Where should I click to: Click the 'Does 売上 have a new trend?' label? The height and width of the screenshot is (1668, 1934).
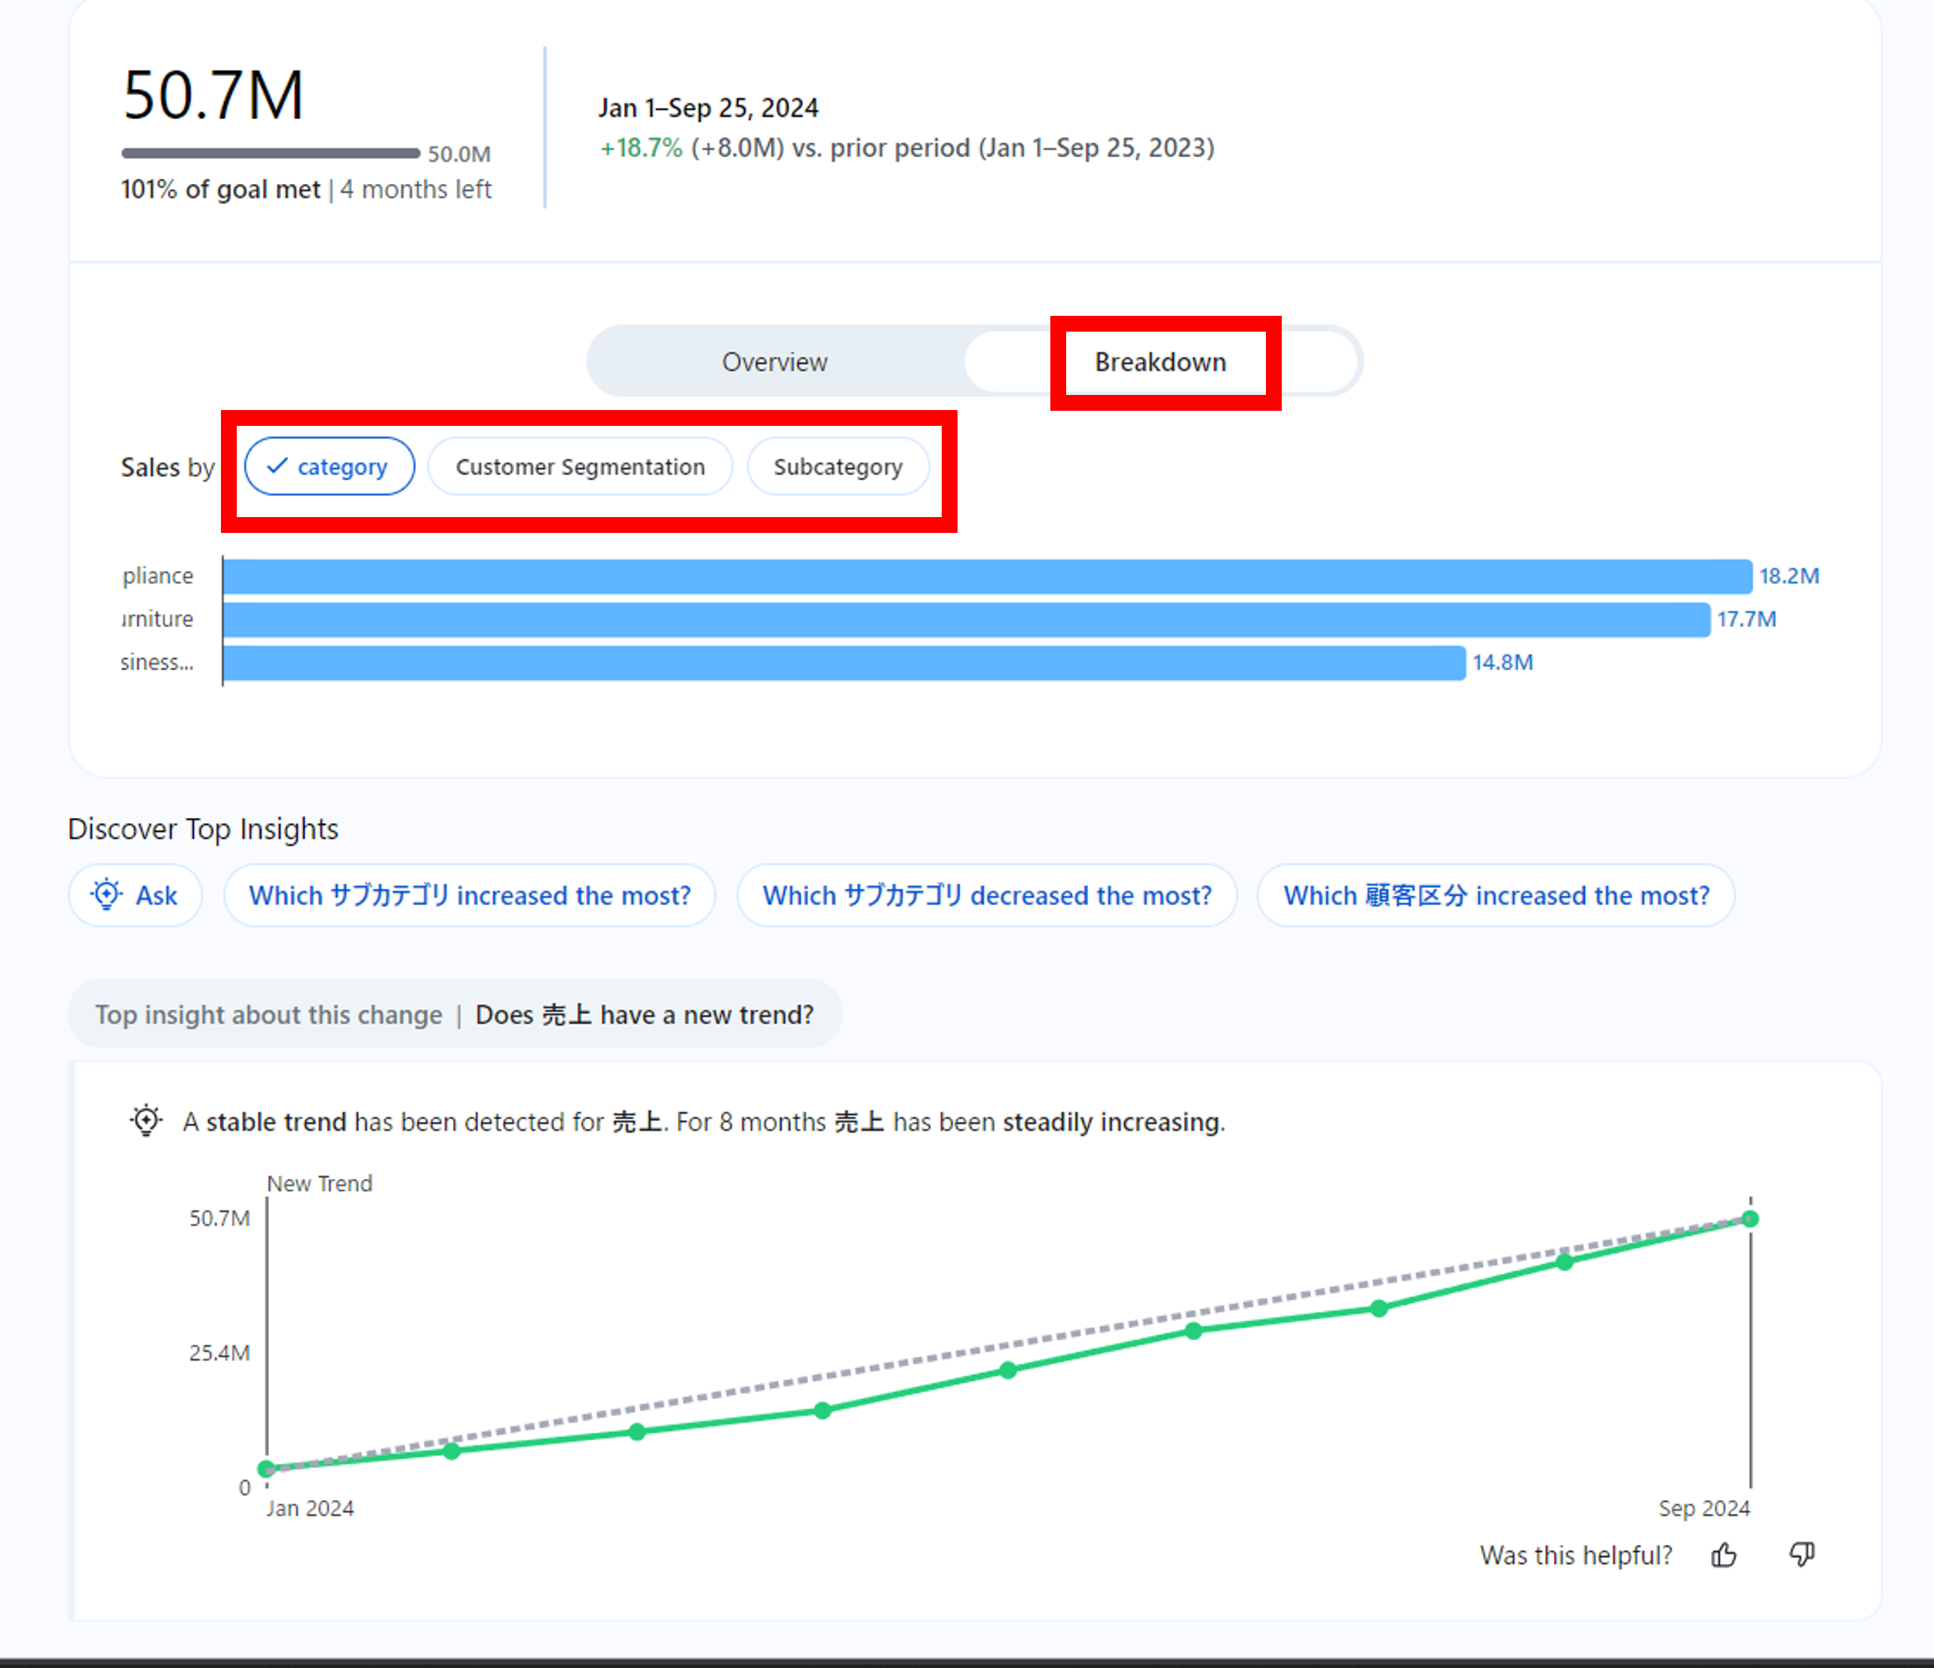point(644,1015)
